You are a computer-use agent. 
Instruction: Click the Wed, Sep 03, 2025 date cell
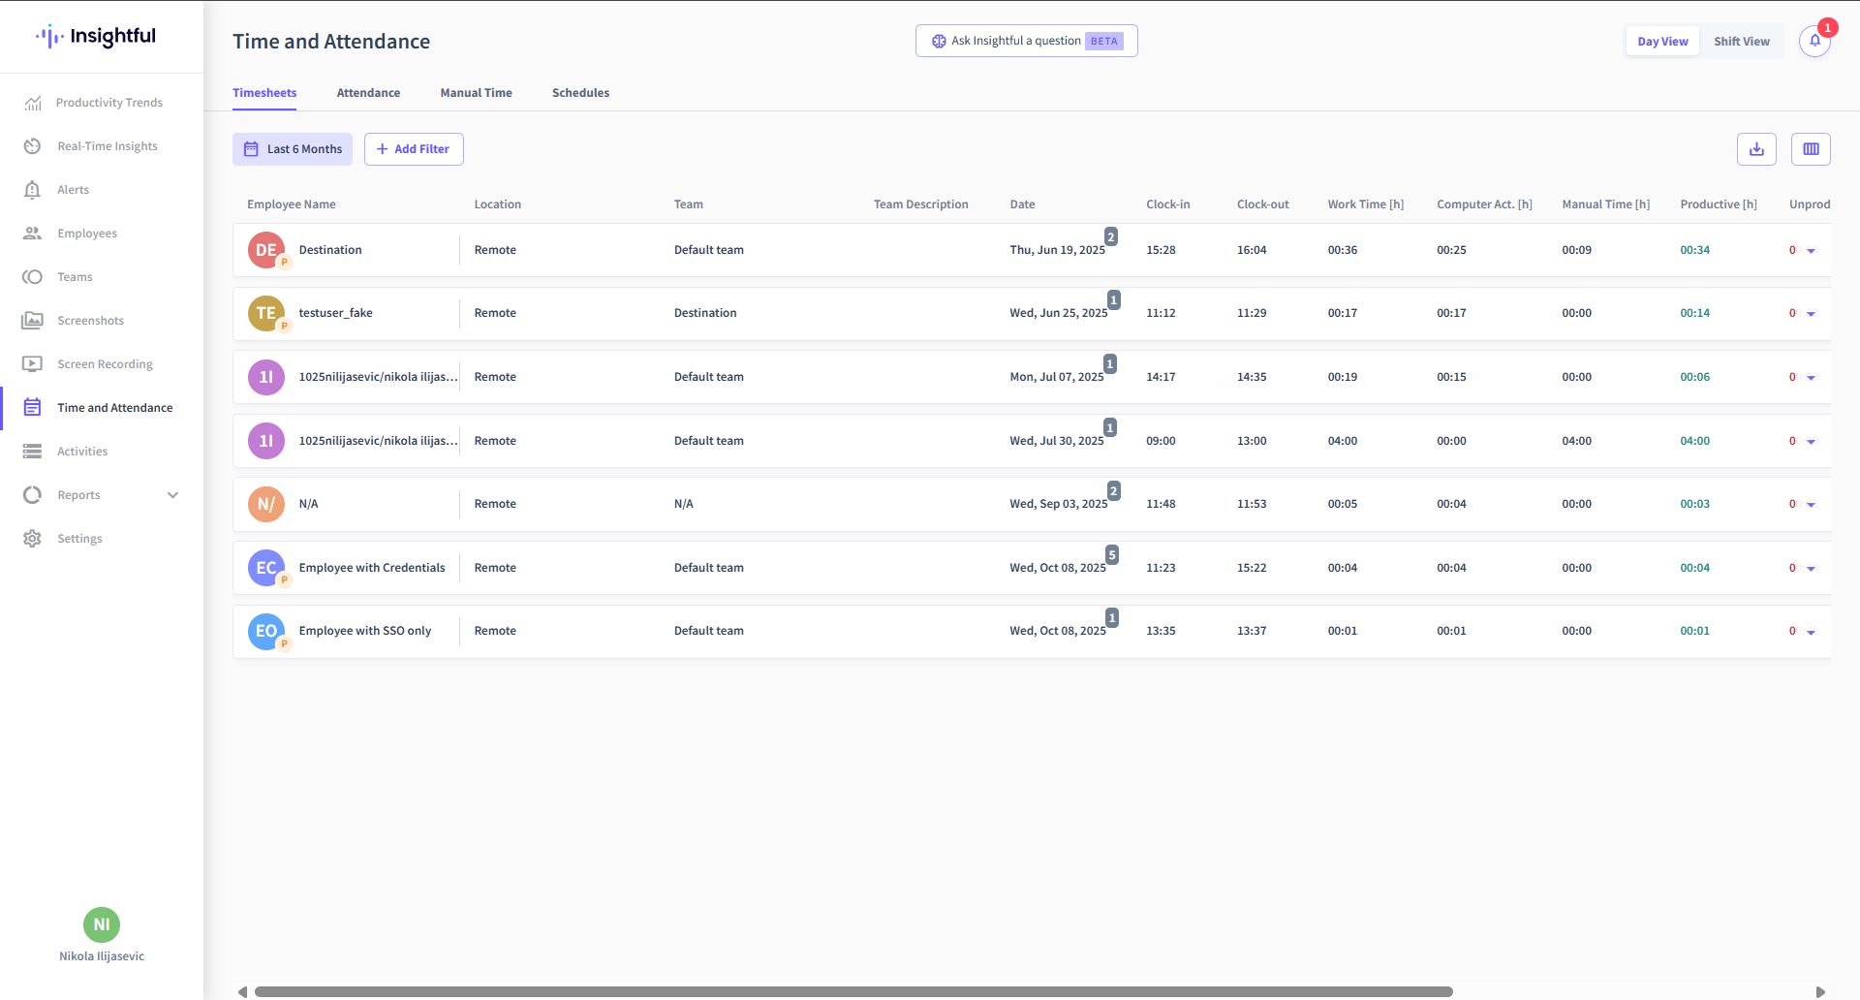(1058, 504)
